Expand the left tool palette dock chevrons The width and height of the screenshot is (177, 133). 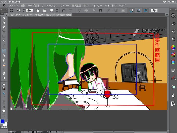[1, 9]
